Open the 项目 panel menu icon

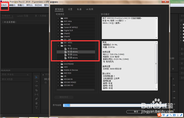(x=28, y=75)
